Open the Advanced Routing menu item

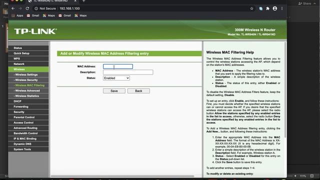pos(28,128)
